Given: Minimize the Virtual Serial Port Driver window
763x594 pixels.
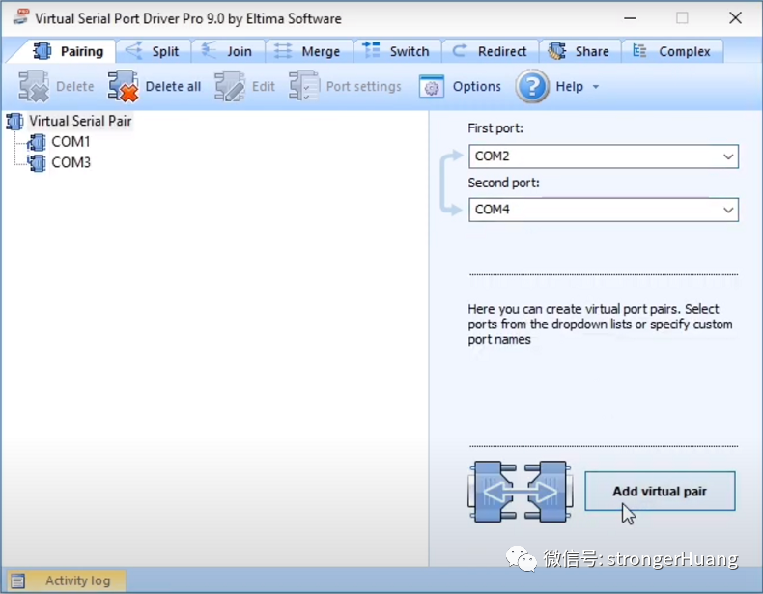Looking at the screenshot, I should (x=630, y=18).
